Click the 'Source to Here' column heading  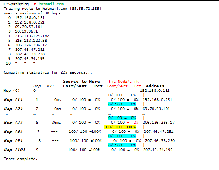(x=81, y=82)
